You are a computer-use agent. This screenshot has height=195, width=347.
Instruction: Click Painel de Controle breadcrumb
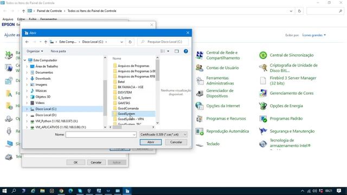(49, 11)
